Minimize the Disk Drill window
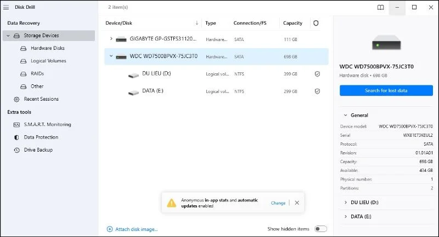Image resolution: width=439 pixels, height=237 pixels. tap(397, 8)
